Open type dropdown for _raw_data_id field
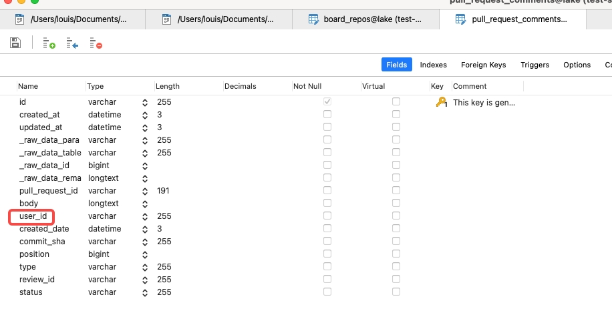The width and height of the screenshot is (612, 317). coord(145,166)
